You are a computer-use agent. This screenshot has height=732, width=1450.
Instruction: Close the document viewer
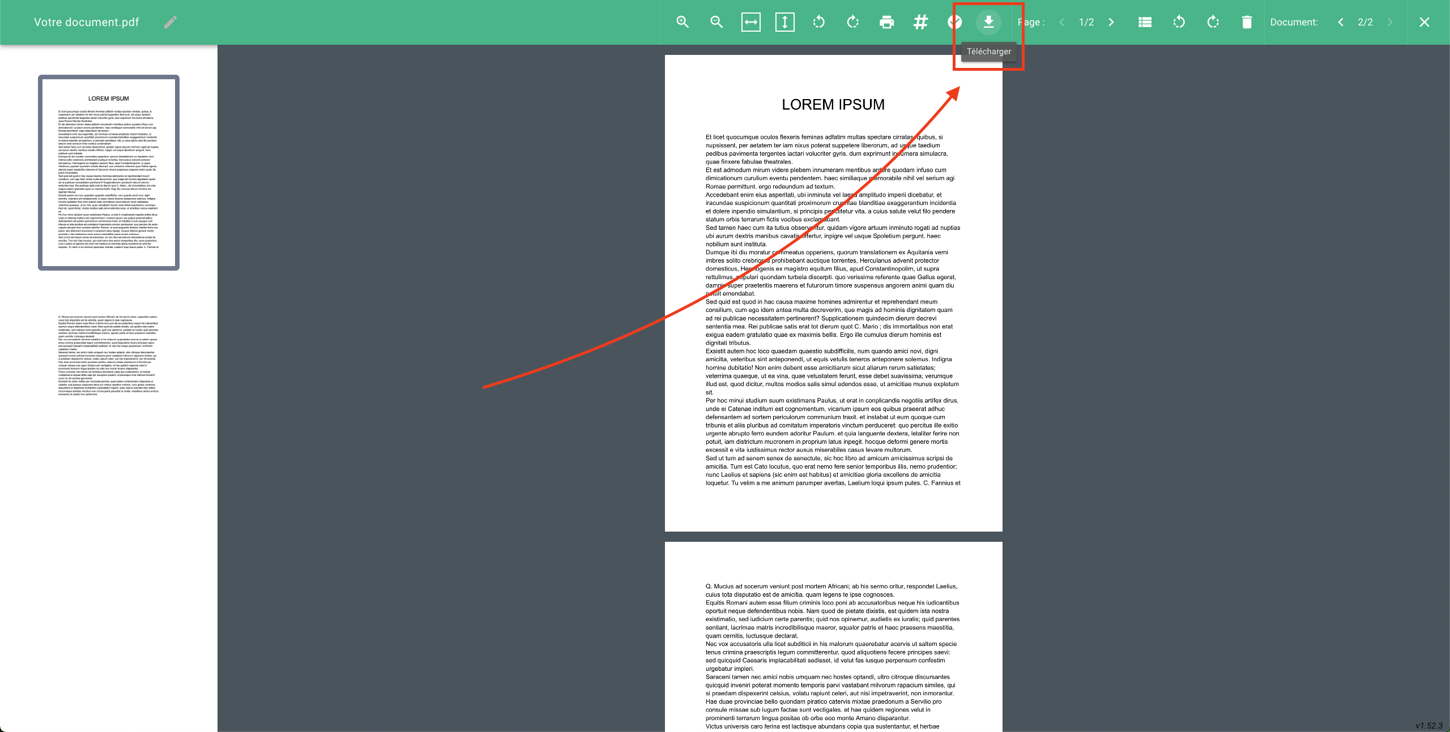[x=1425, y=22]
